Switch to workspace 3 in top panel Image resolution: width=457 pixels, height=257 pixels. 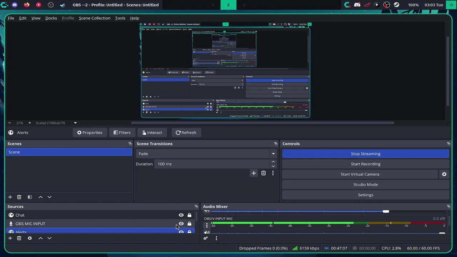click(x=244, y=5)
